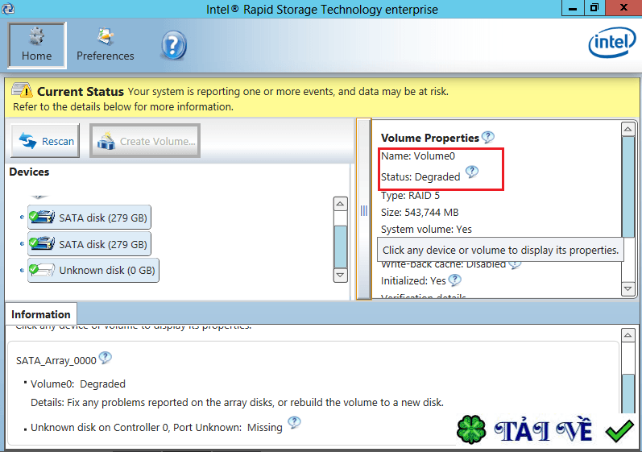Click the second SATA disk's drive icon
This screenshot has height=452, width=642.
tap(42, 243)
